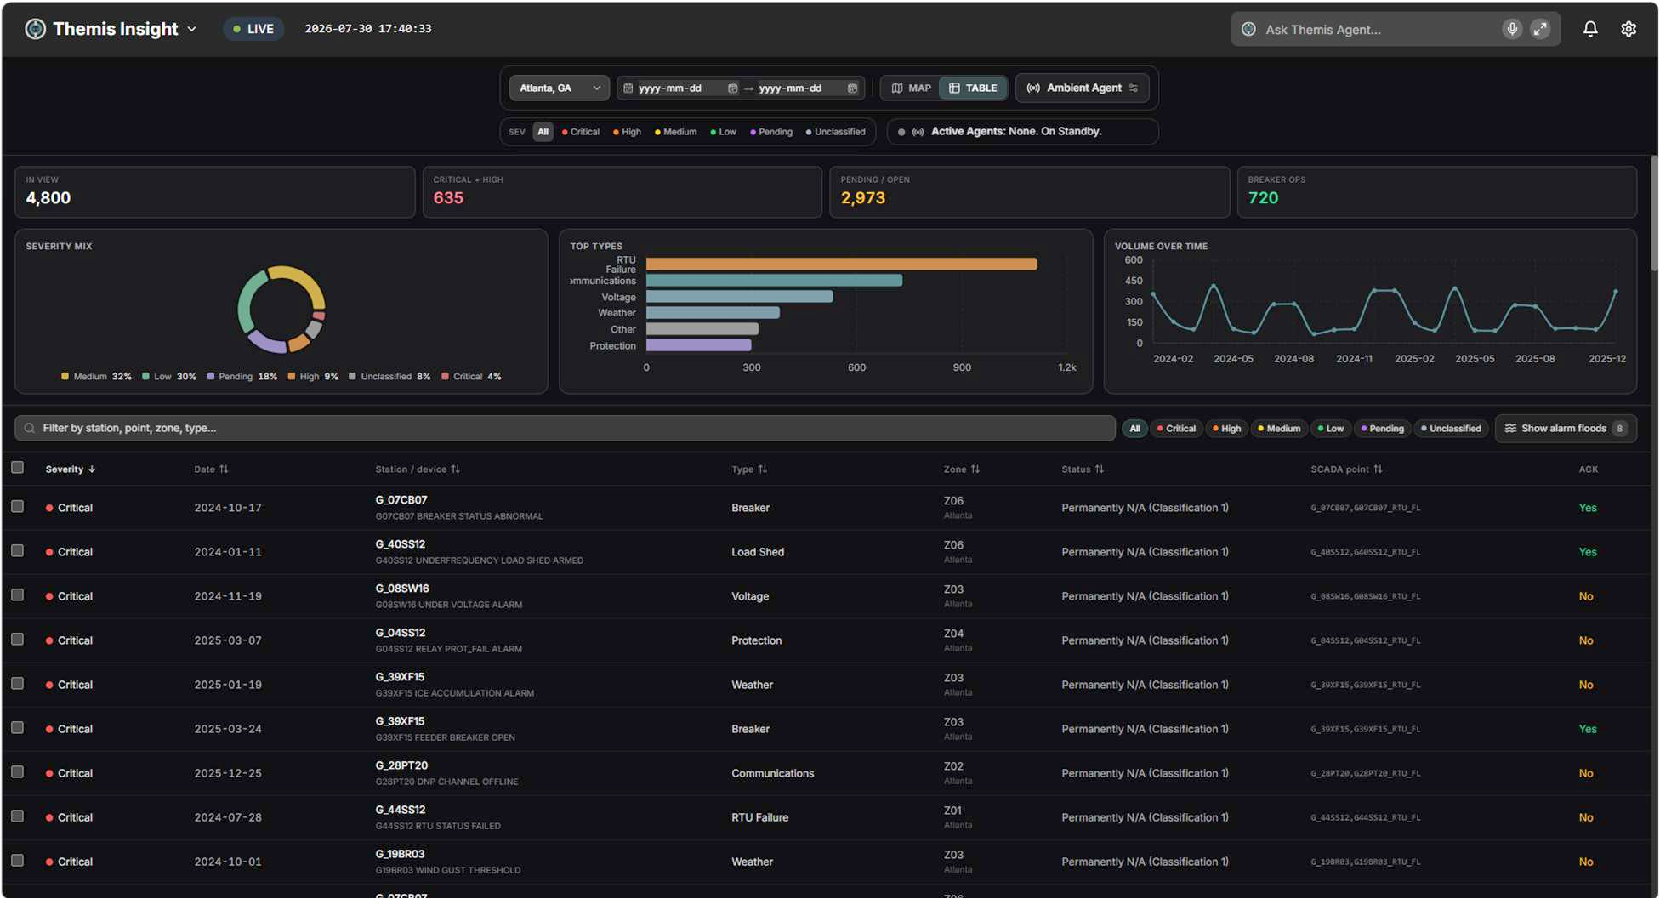This screenshot has height=899, width=1660.
Task: Switch to TABLE view tab
Action: click(973, 88)
